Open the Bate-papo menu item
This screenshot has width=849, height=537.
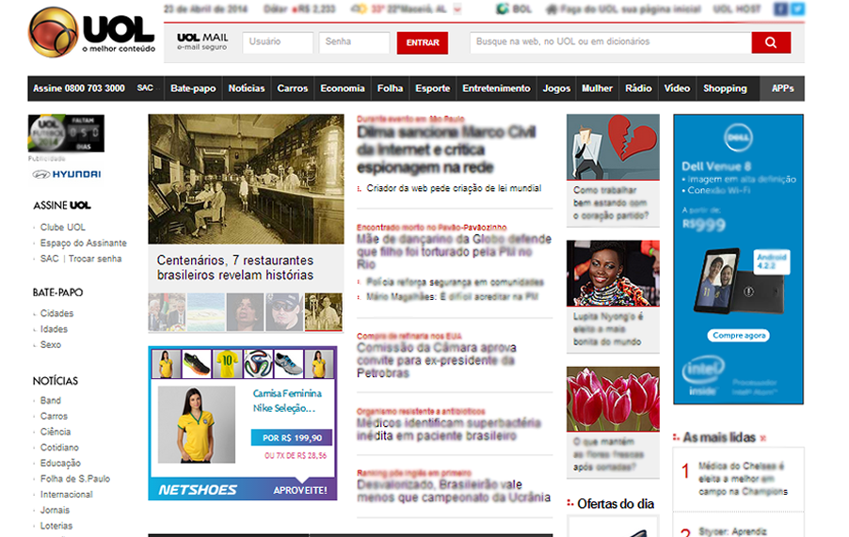pos(193,88)
